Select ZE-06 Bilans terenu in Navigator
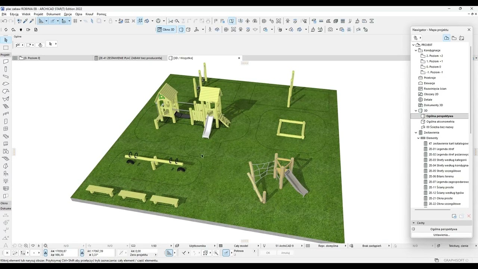This screenshot has height=269, width=478. coord(441,176)
